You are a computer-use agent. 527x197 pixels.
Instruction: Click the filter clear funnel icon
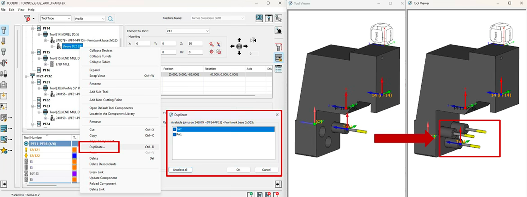(27, 18)
